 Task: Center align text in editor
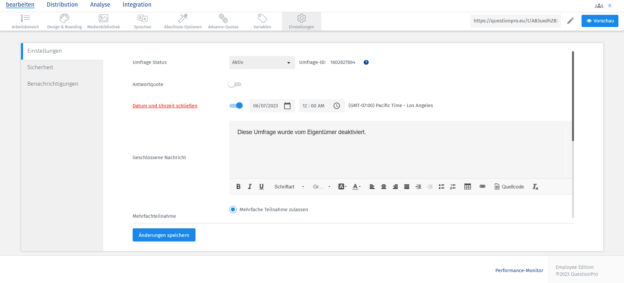[383, 186]
